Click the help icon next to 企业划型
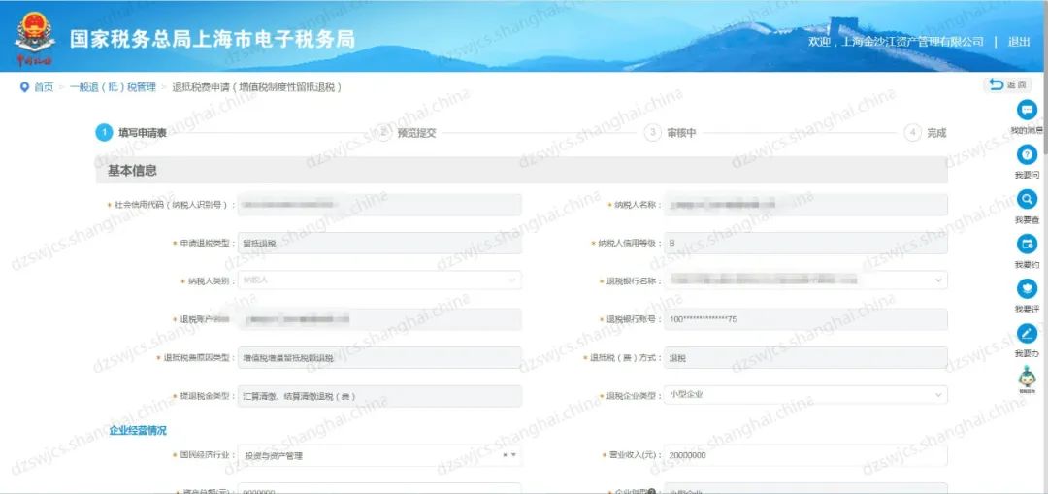 coord(651,491)
